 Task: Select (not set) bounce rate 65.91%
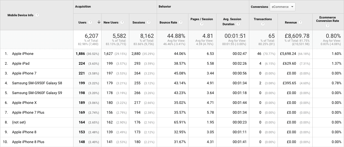point(180,122)
